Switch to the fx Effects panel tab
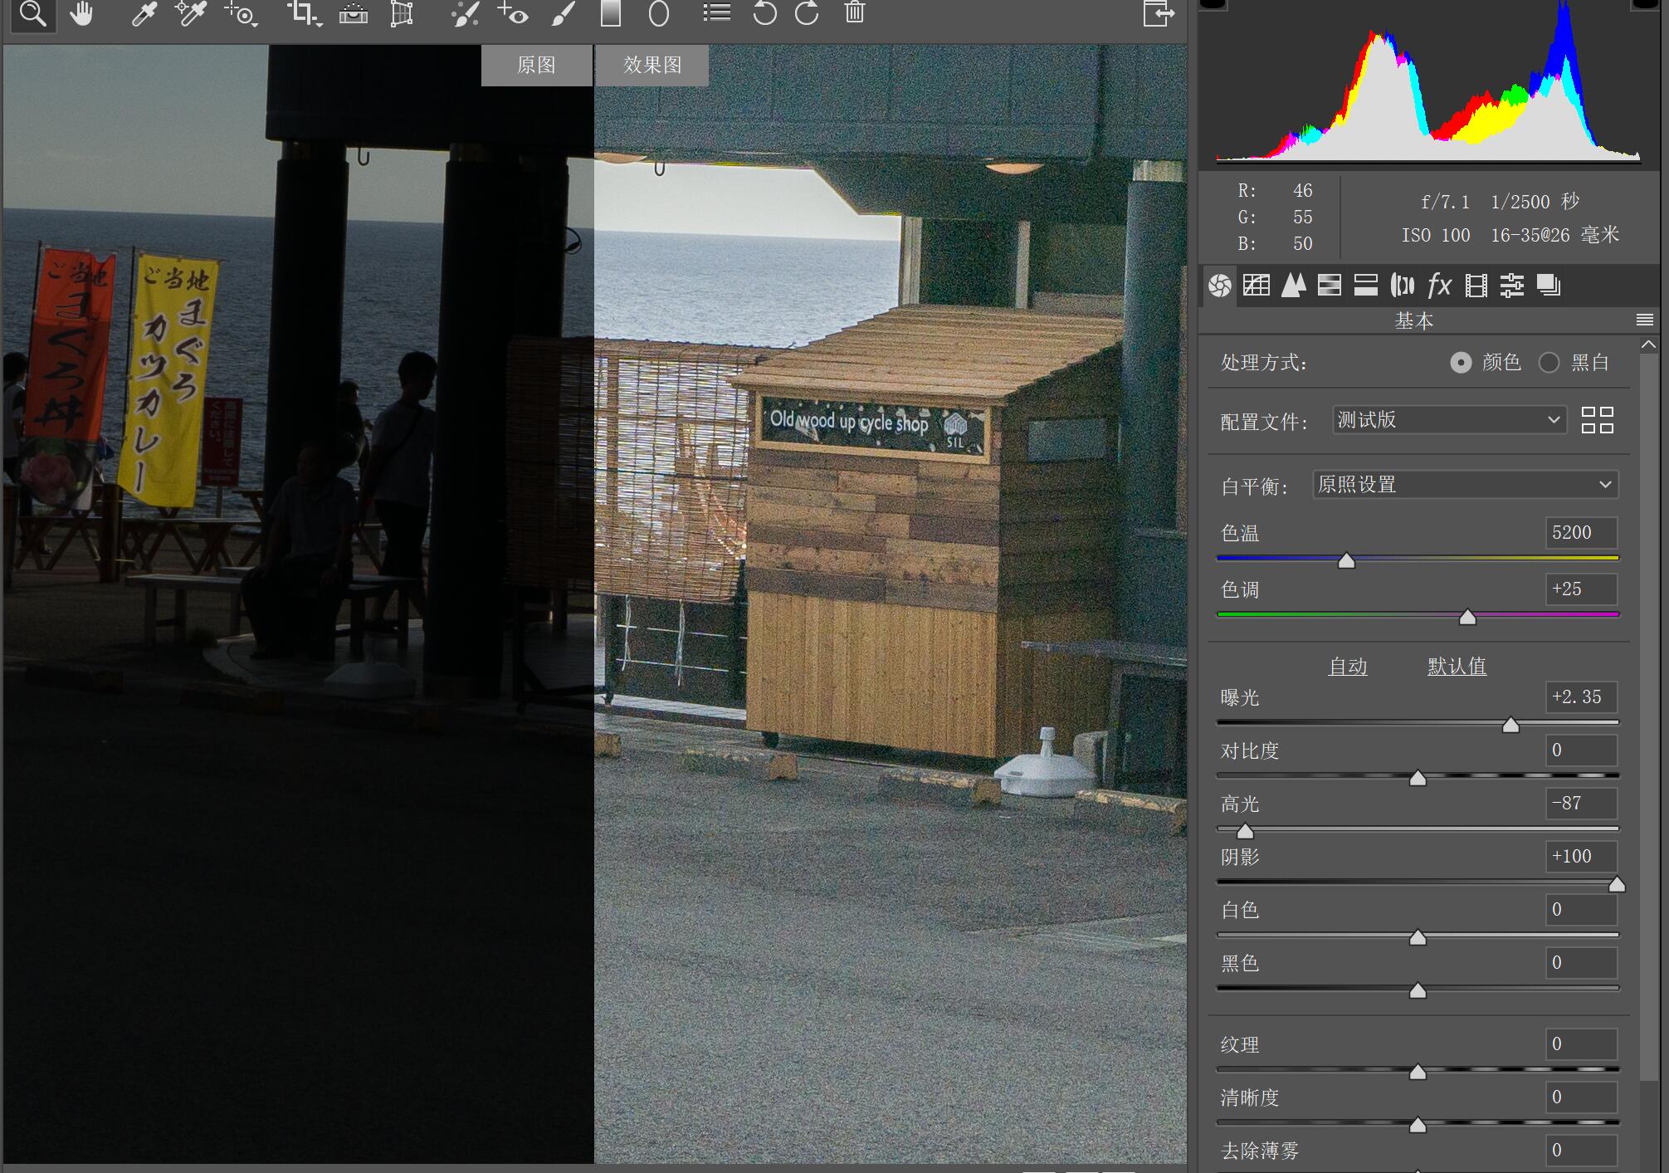The width and height of the screenshot is (1669, 1173). (1439, 286)
